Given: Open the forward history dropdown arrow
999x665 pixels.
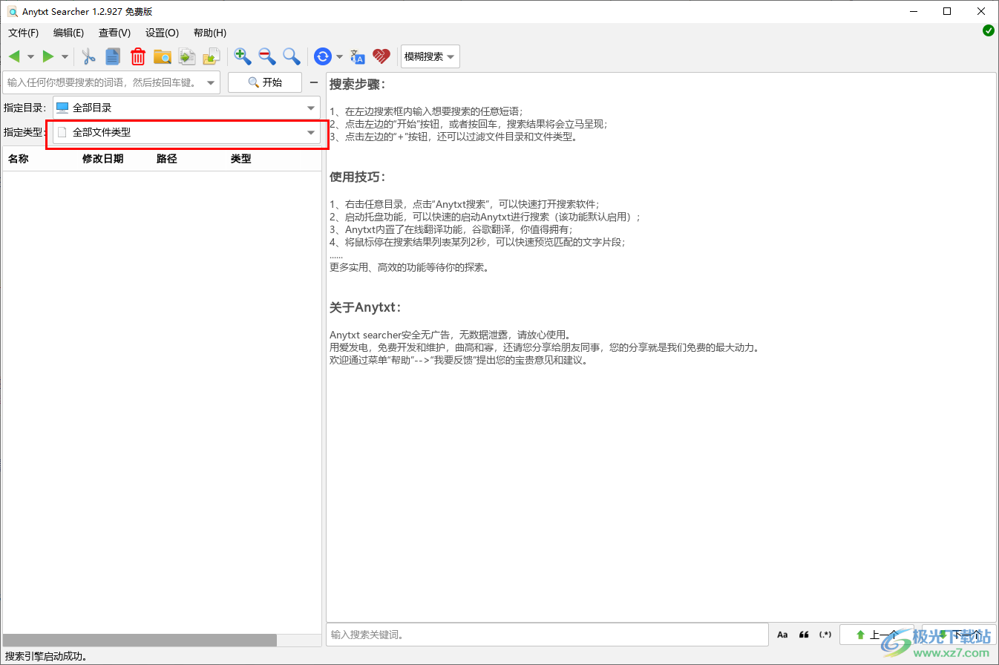Looking at the screenshot, I should pos(65,56).
